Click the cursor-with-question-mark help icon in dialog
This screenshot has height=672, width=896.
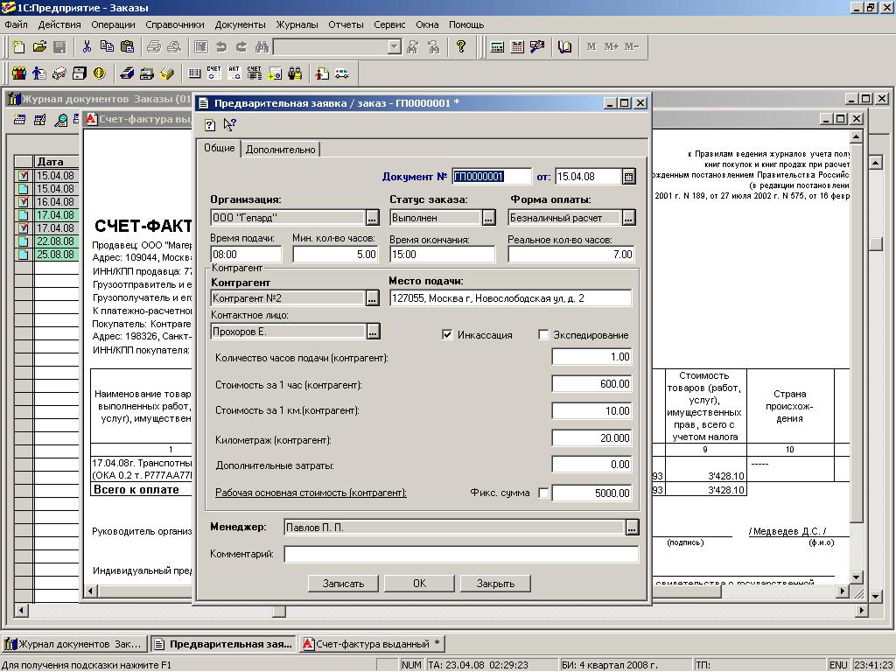(x=229, y=125)
